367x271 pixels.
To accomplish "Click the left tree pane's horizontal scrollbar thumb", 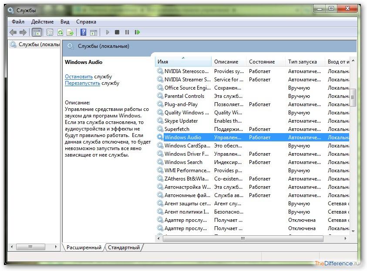I will coord(30,247).
